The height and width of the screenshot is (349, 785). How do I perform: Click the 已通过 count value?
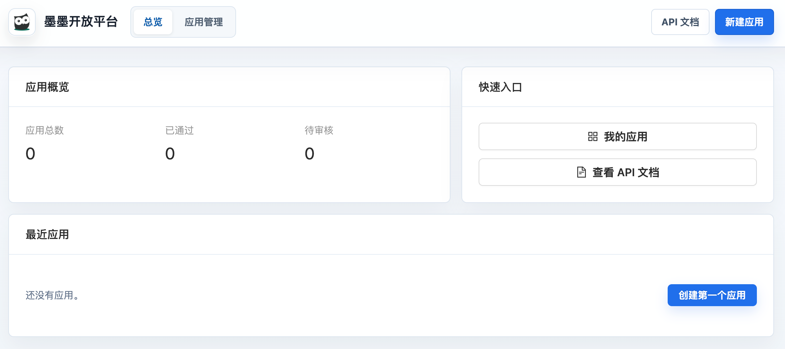point(170,153)
